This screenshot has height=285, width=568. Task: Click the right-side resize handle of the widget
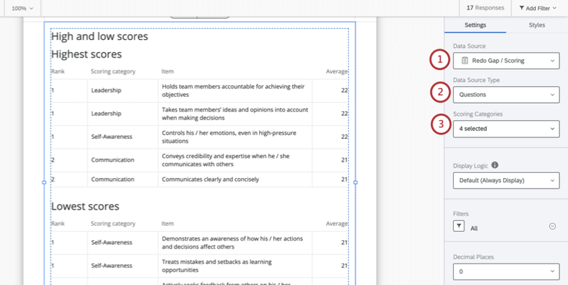click(355, 182)
